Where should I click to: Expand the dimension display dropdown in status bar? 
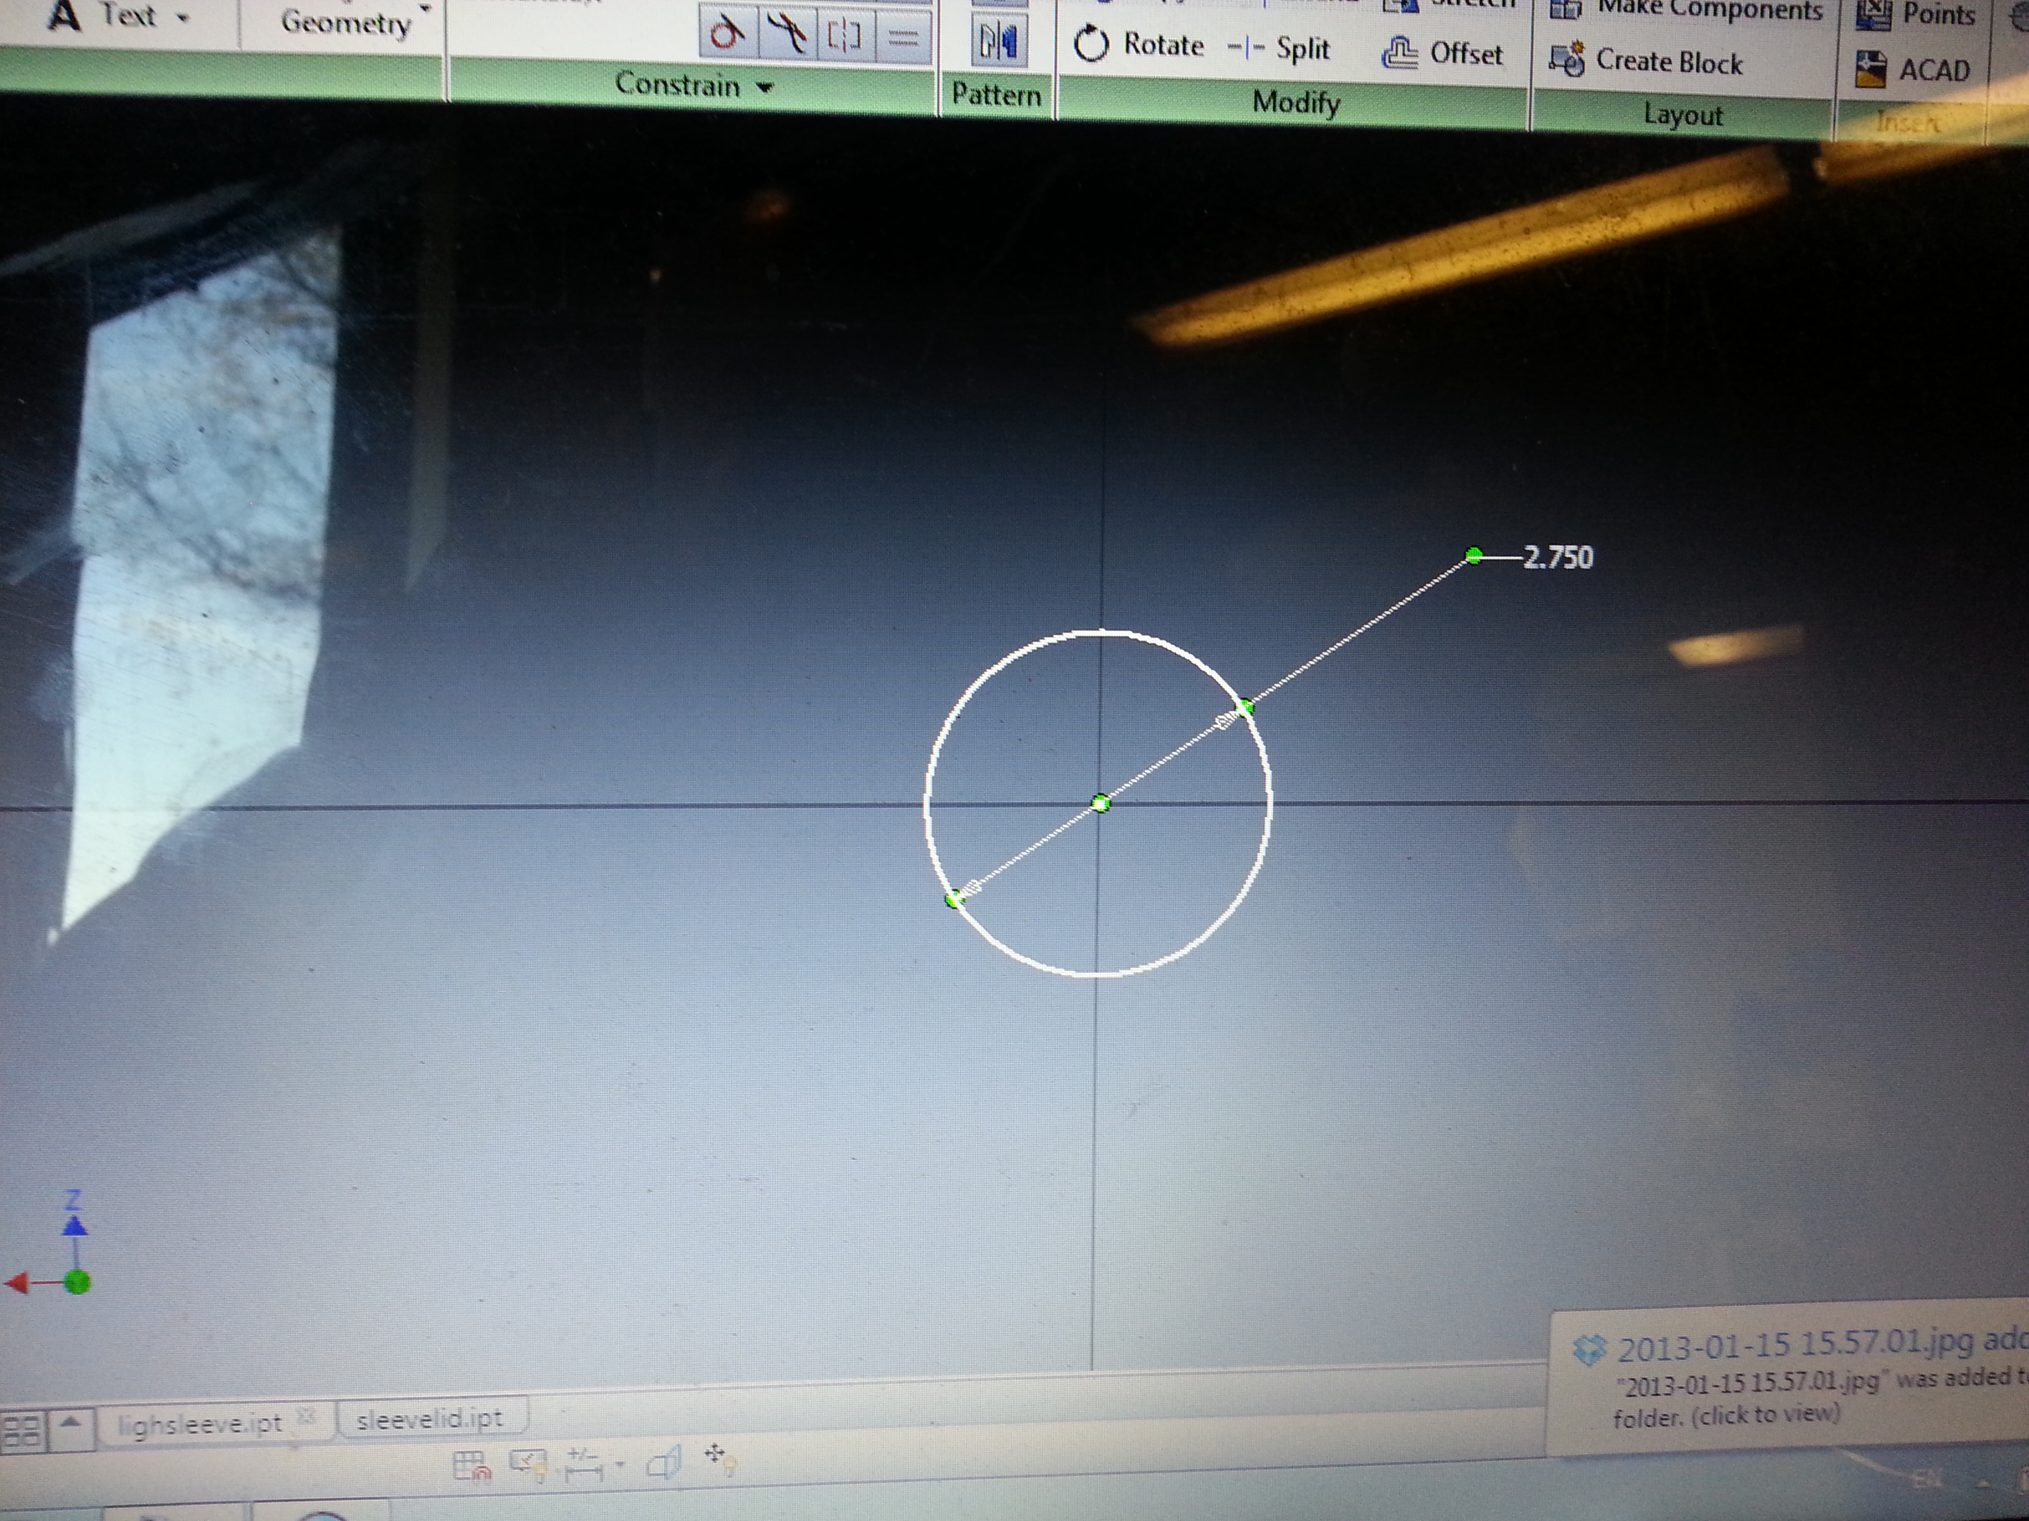pyautogui.click(x=621, y=1464)
